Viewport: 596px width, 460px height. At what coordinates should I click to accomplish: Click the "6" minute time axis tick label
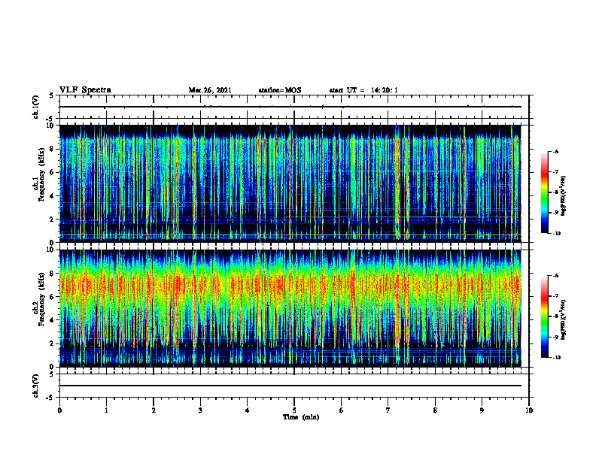click(x=342, y=410)
